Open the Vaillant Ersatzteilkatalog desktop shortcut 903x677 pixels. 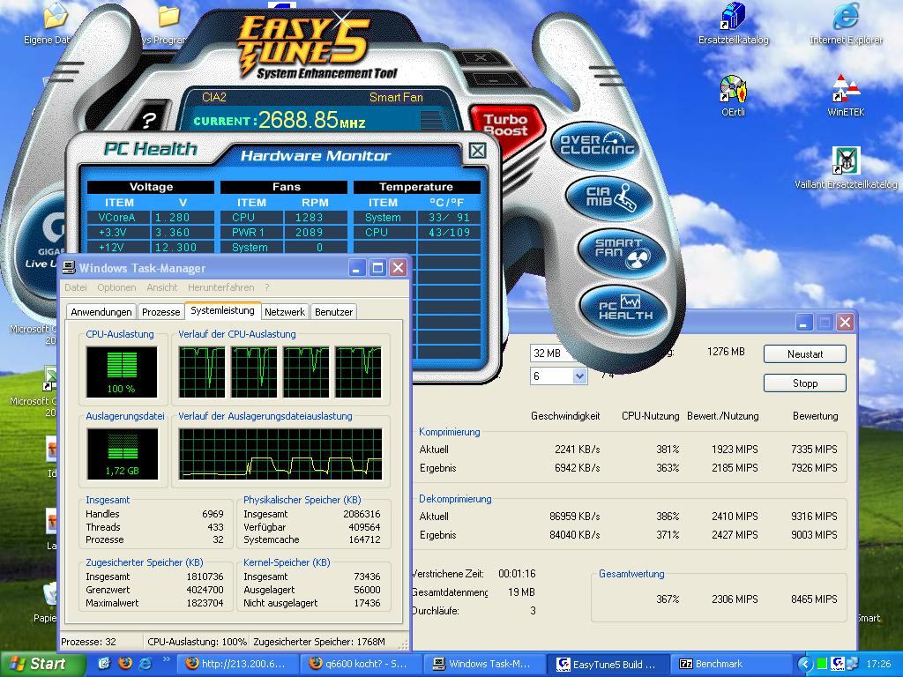846,168
